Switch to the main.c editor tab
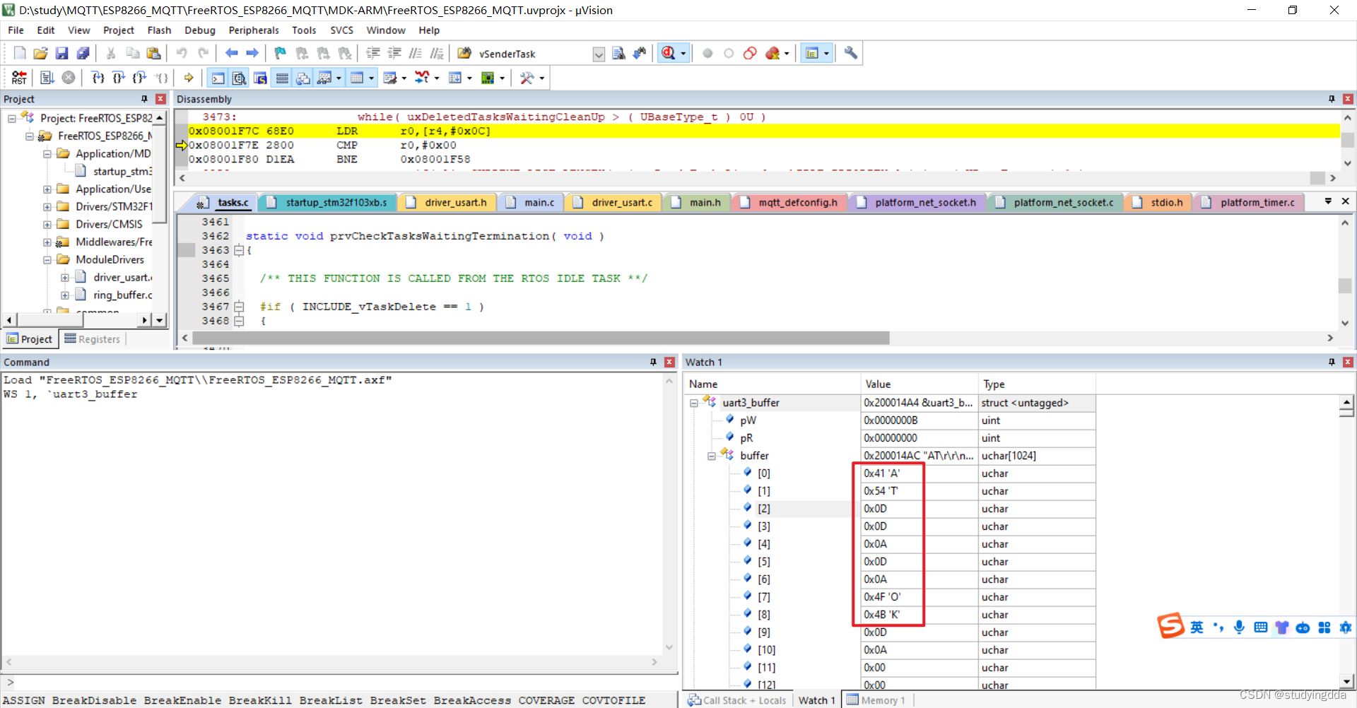This screenshot has width=1357, height=708. pyautogui.click(x=531, y=203)
